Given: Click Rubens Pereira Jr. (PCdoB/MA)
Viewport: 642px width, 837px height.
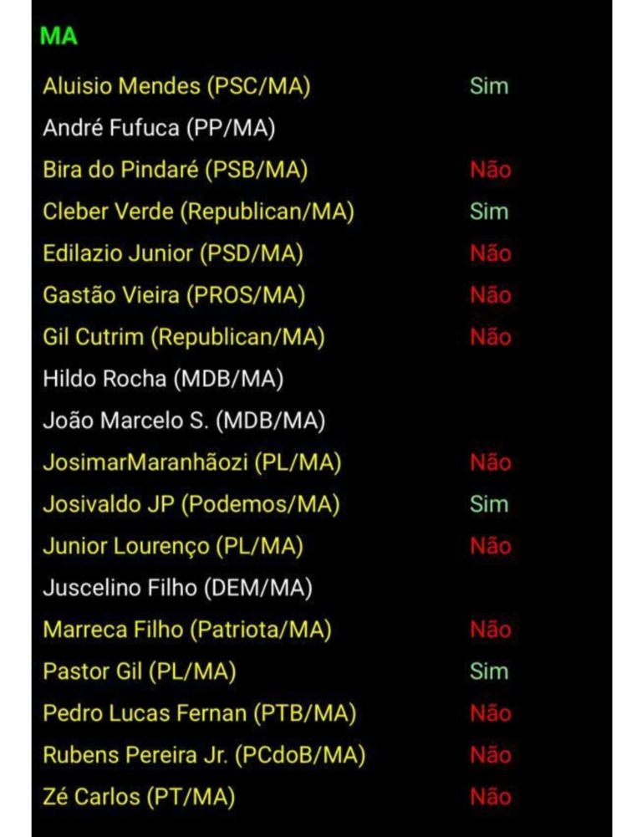Looking at the screenshot, I should (204, 755).
